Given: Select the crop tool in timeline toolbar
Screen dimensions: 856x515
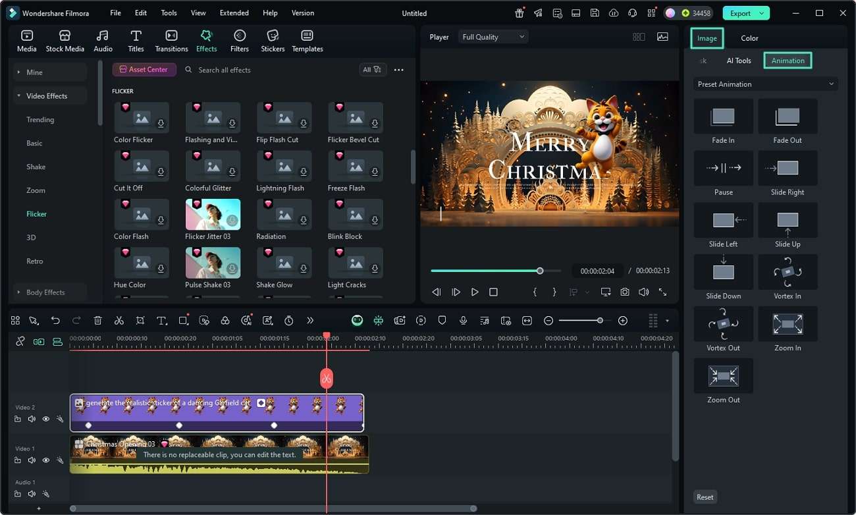Looking at the screenshot, I should [x=140, y=321].
